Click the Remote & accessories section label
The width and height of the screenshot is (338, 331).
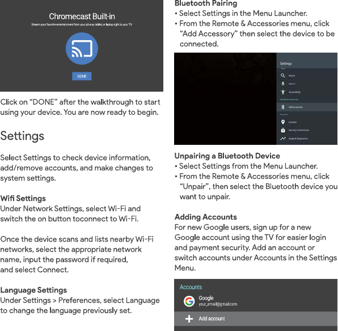(289, 100)
